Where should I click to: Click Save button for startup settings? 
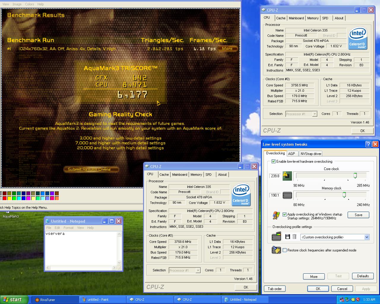tap(358, 215)
